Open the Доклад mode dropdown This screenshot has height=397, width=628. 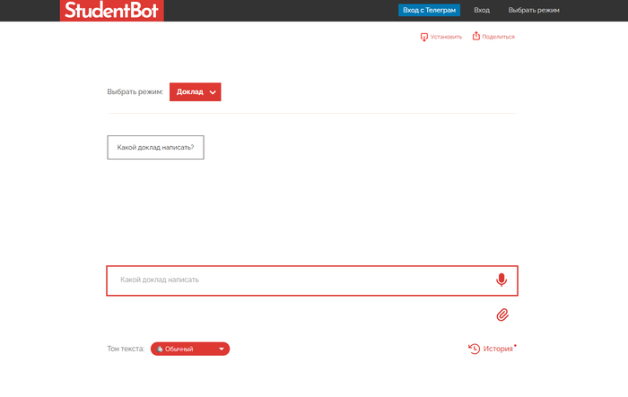point(195,91)
